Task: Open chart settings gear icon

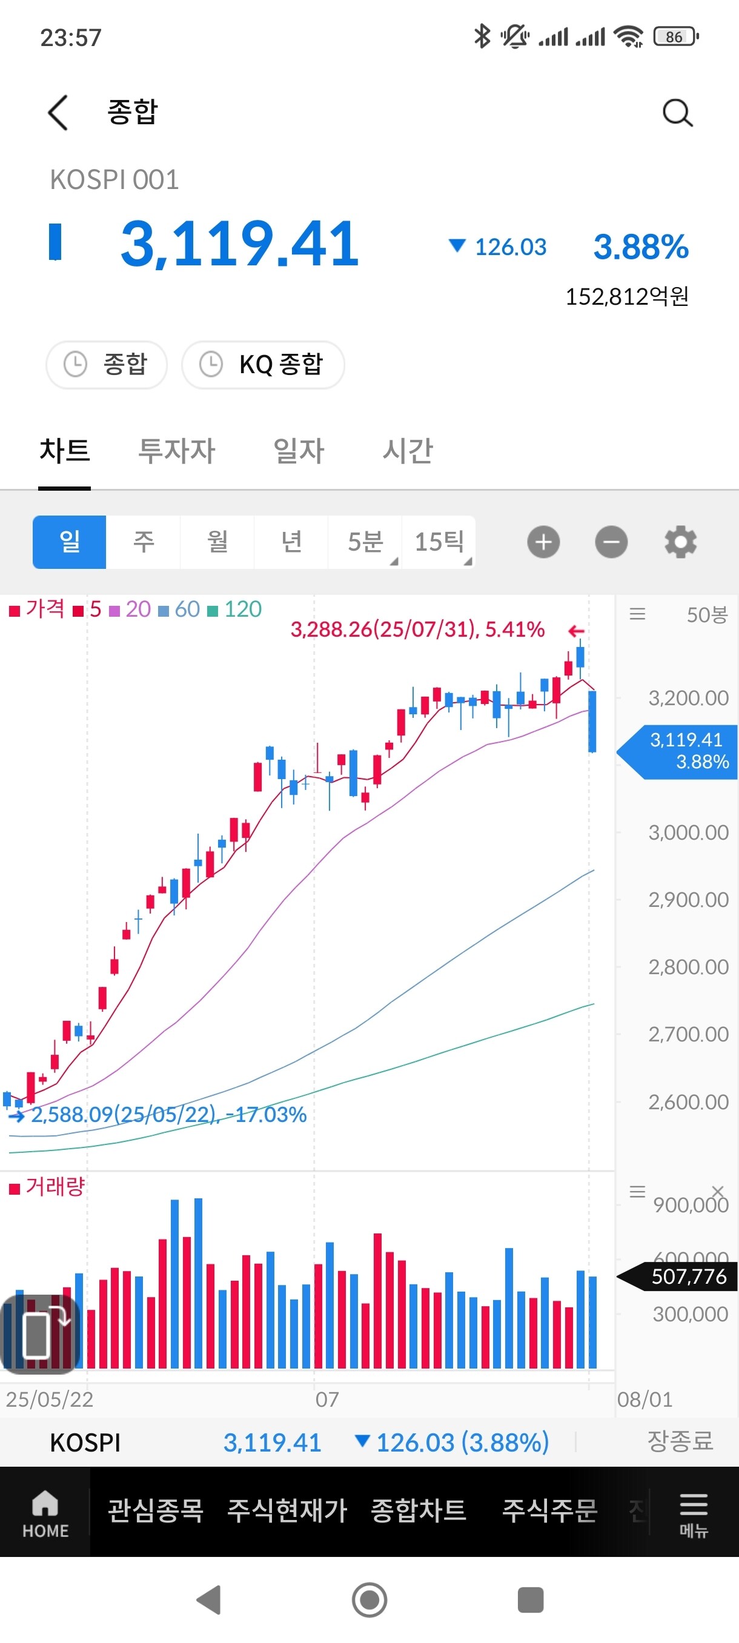Action: point(680,542)
